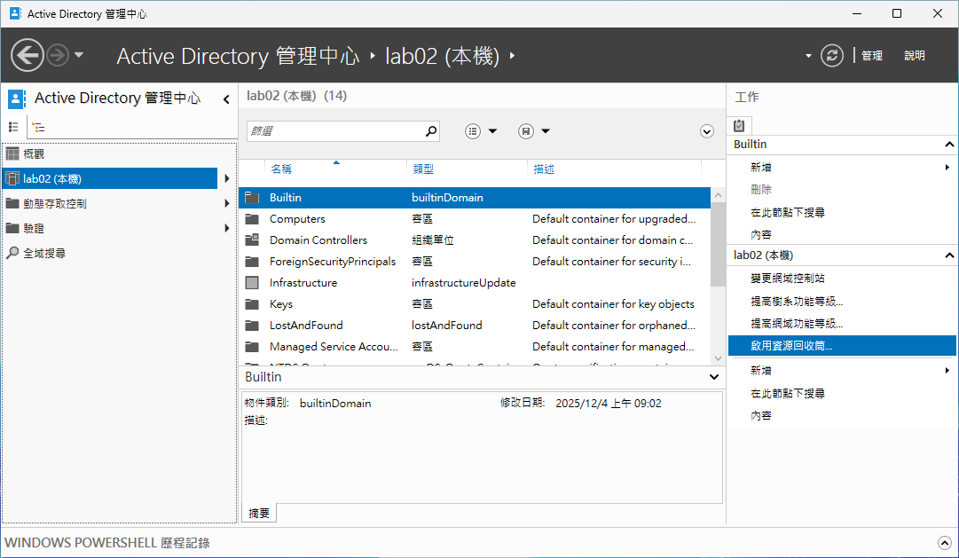Click the 篩選 filter input box
959x558 pixels.
click(335, 131)
